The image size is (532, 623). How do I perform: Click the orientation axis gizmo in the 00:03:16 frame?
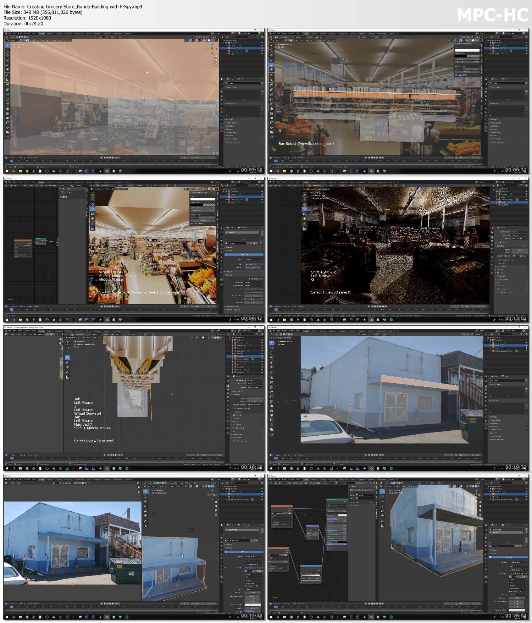tap(212, 49)
